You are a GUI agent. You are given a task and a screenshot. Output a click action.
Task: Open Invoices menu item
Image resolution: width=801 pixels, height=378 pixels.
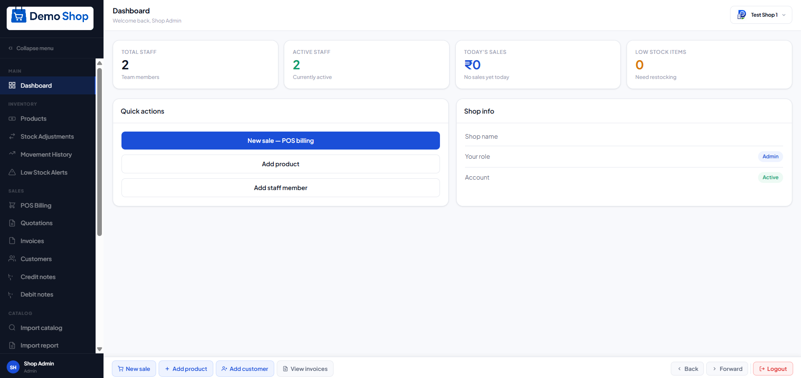48,241
